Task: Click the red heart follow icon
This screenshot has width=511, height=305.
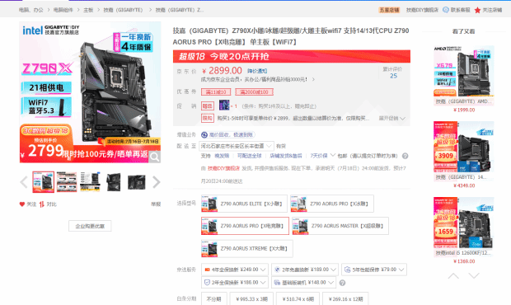Action: tap(22, 204)
